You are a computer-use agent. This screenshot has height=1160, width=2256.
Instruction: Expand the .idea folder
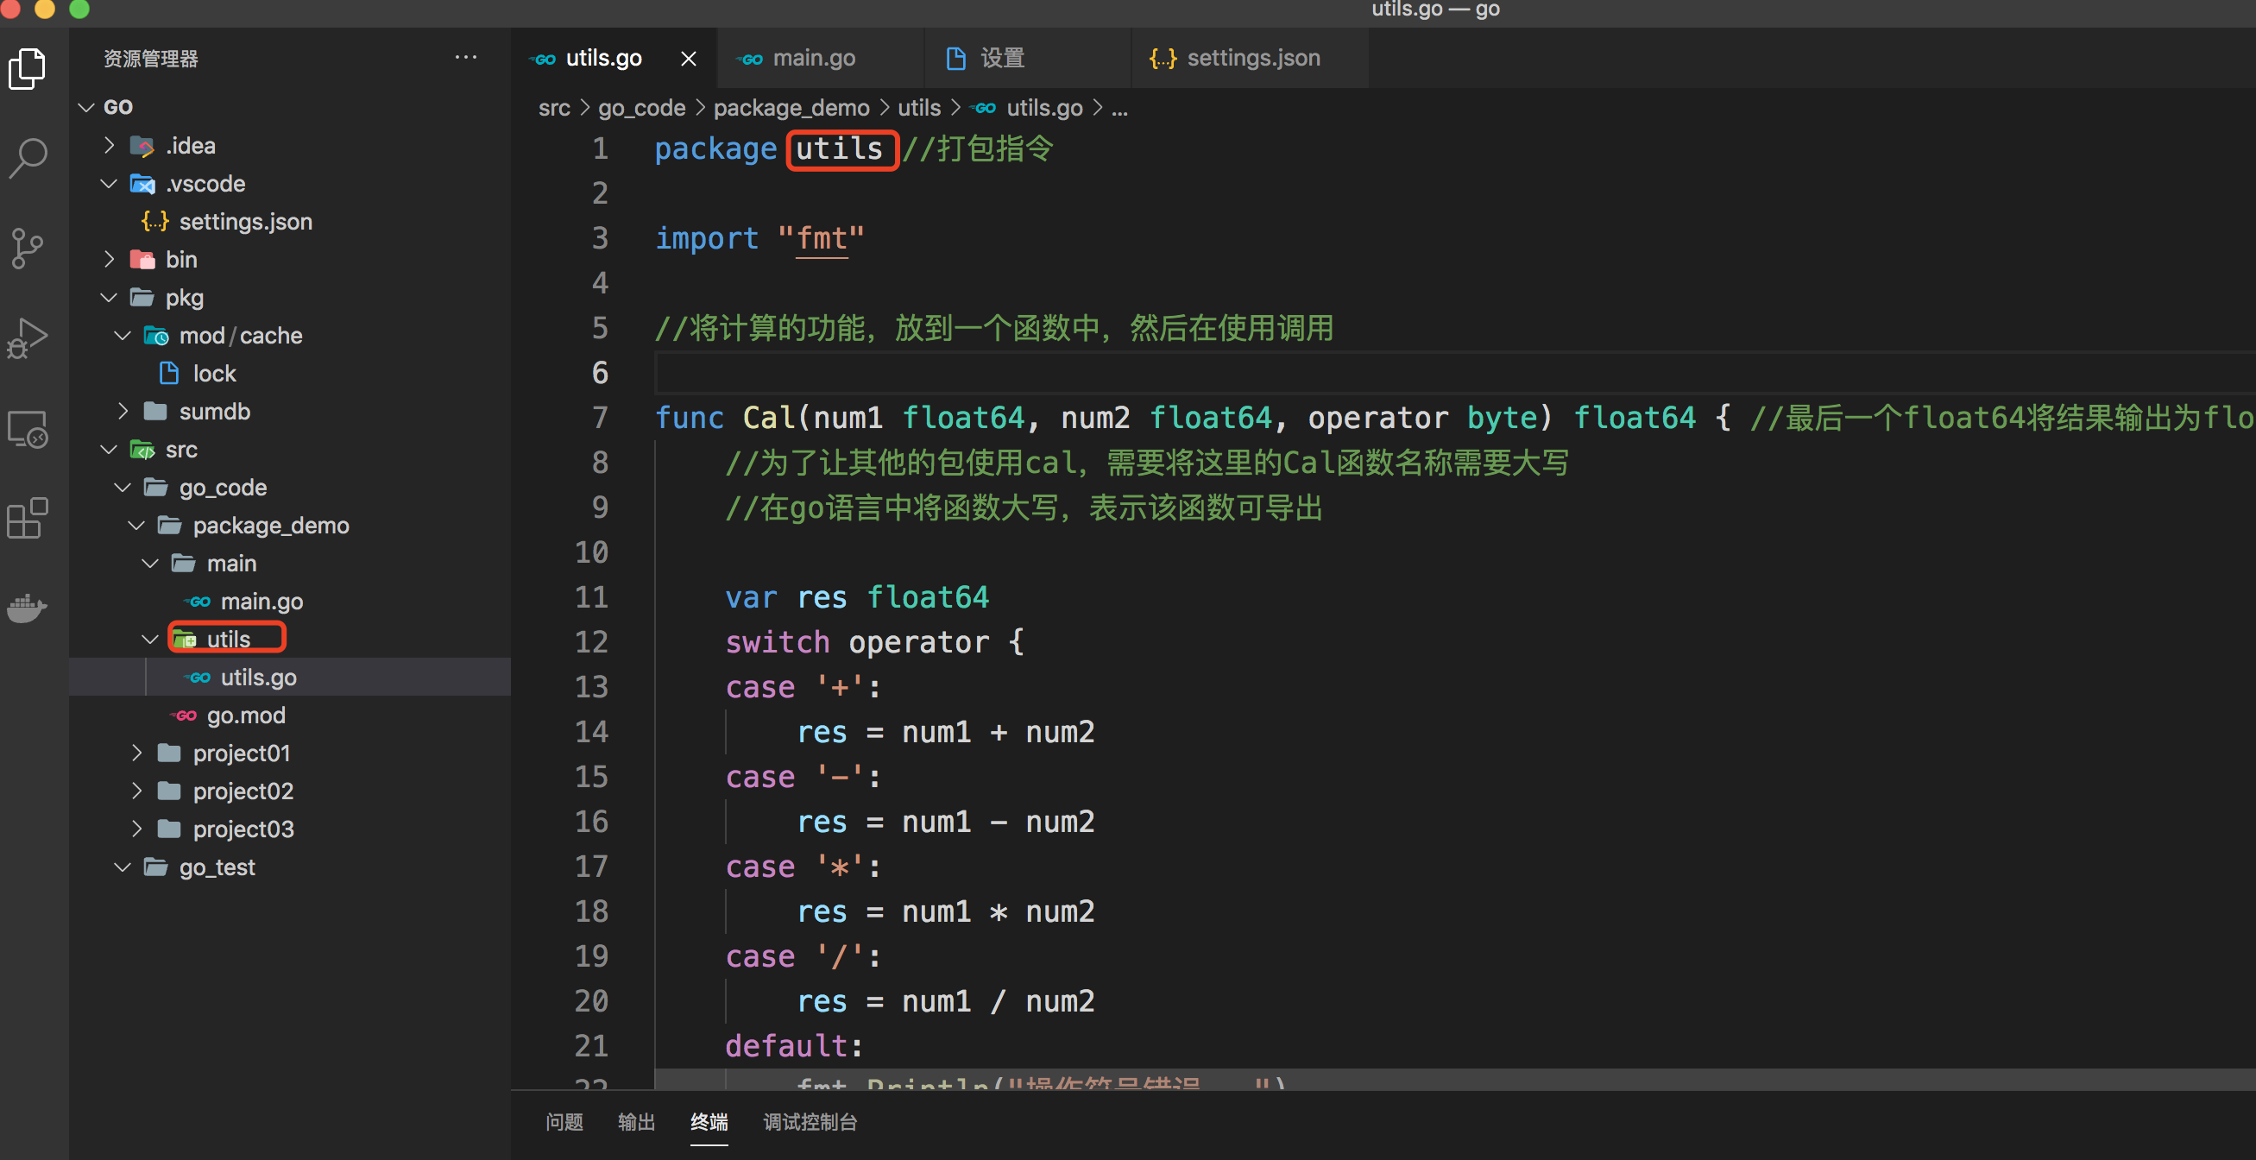tap(190, 146)
